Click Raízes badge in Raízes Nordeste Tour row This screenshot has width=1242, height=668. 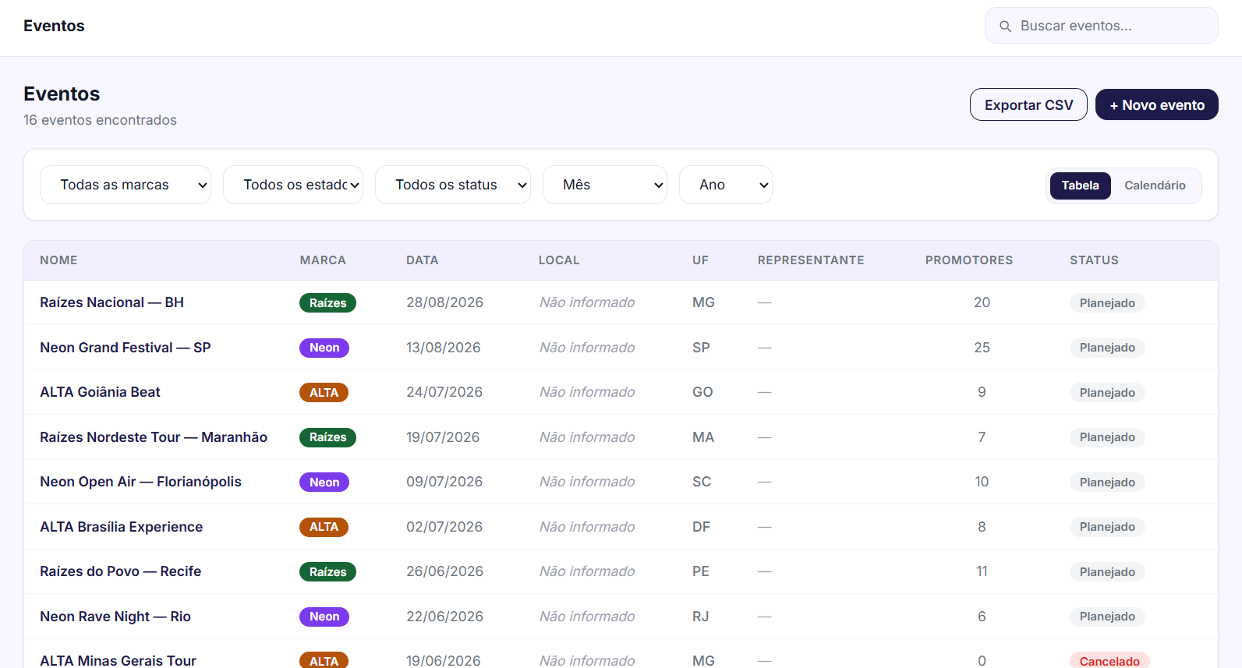point(327,437)
